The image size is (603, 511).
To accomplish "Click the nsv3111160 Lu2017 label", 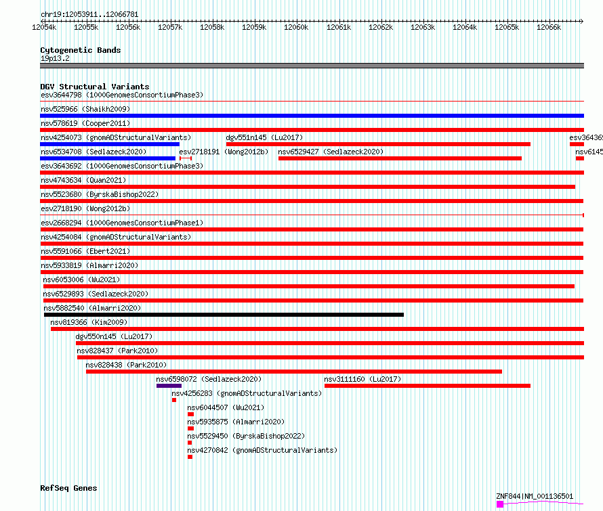I will 362,379.
